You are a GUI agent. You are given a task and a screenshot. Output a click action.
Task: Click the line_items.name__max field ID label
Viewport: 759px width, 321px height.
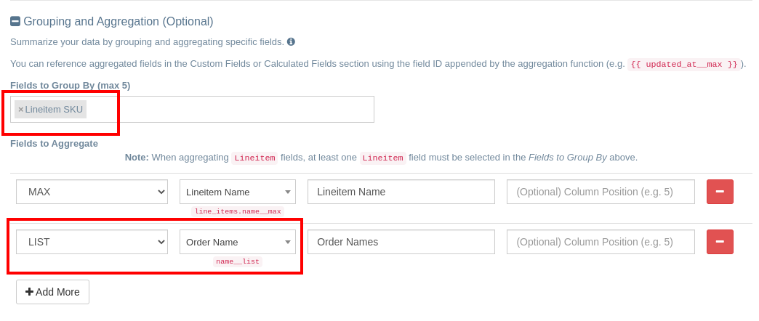[238, 211]
